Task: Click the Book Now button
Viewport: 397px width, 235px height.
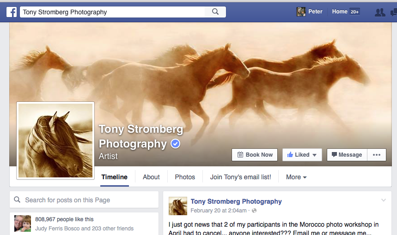Action: [255, 155]
